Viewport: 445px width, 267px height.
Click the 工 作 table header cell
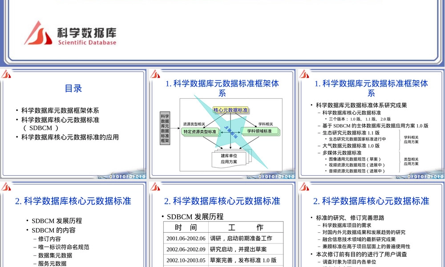246,227
